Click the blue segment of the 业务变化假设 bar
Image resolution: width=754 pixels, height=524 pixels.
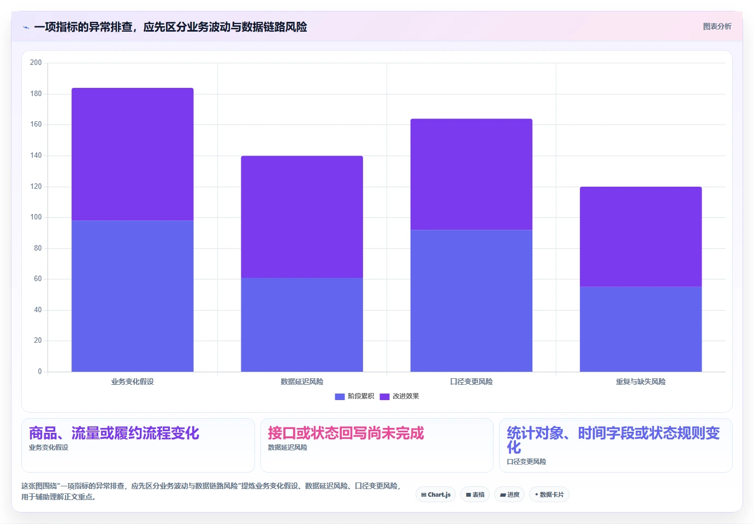pyautogui.click(x=133, y=296)
